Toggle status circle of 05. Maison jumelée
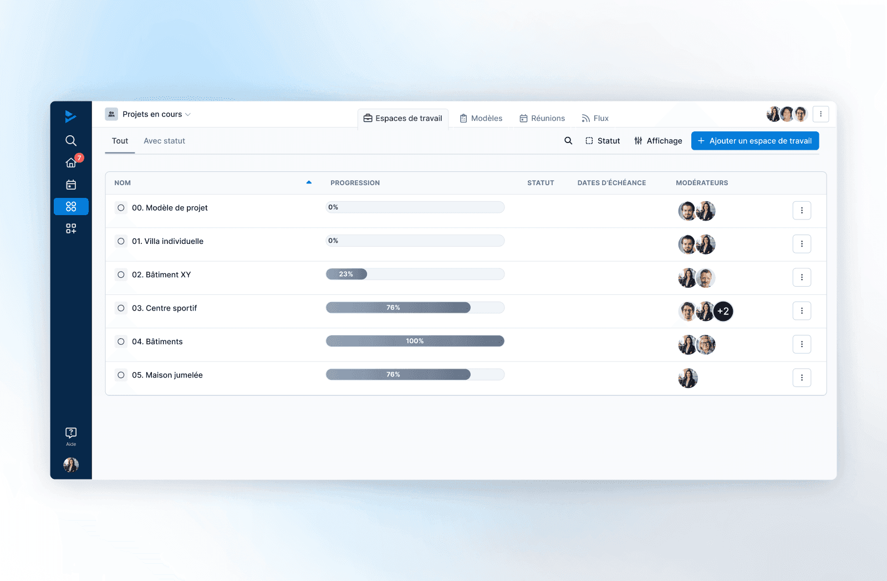 [x=121, y=375]
